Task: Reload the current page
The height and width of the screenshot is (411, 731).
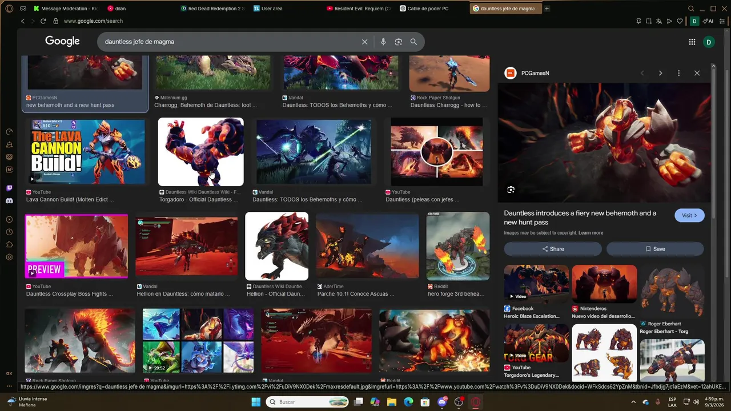Action: [x=43, y=21]
